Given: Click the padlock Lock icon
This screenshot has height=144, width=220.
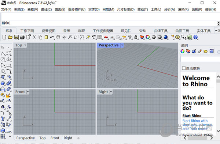Looking at the screenshot, I should pyautogui.click(x=136, y=37).
